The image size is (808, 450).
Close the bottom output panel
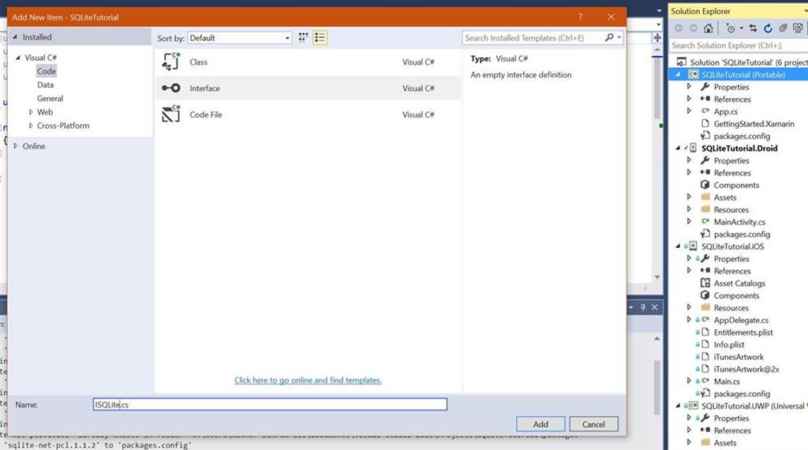(654, 307)
